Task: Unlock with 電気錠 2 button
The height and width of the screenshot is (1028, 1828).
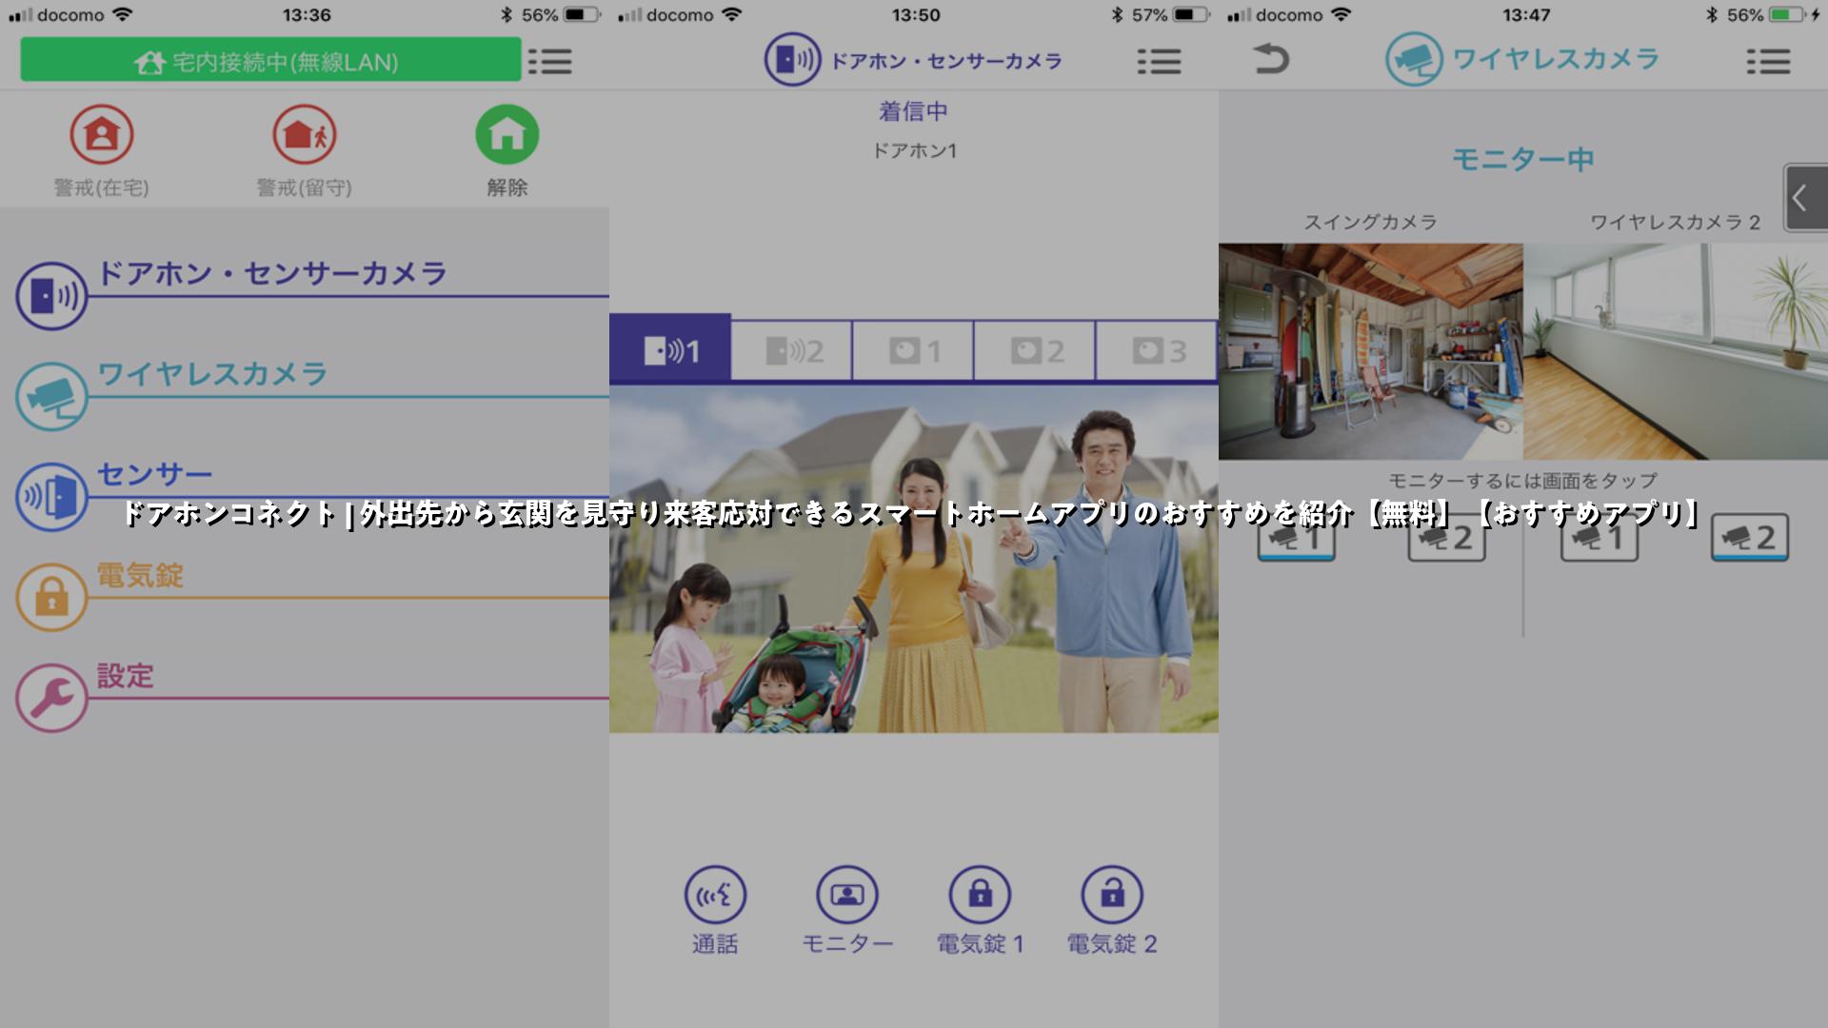Action: coord(1112,895)
